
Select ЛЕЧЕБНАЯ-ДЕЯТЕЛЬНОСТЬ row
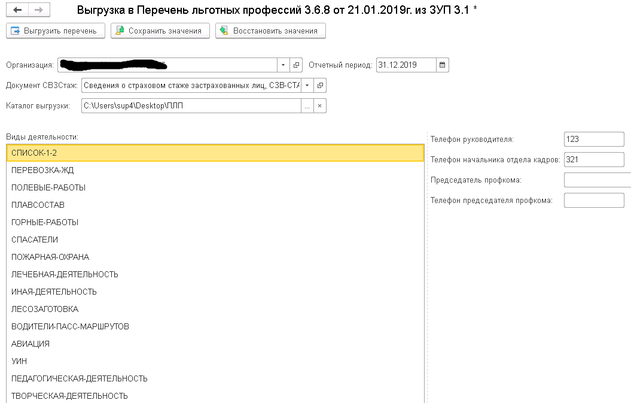coord(215,274)
